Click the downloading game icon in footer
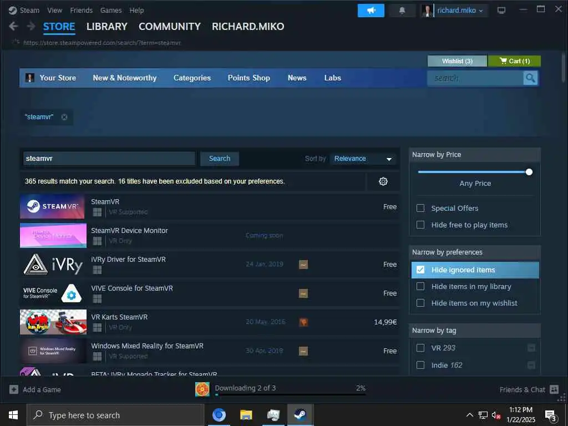Image resolution: width=568 pixels, height=426 pixels. 202,389
